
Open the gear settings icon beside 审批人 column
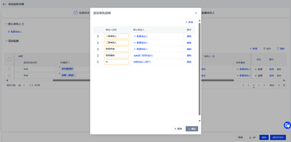tap(213, 56)
